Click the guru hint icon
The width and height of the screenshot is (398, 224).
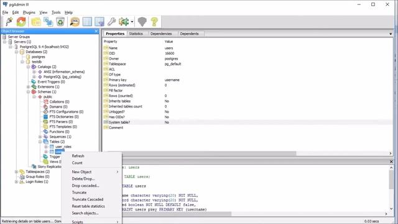[x=142, y=22]
